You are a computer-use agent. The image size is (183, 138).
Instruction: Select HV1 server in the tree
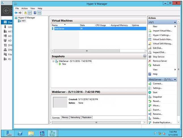24,21
